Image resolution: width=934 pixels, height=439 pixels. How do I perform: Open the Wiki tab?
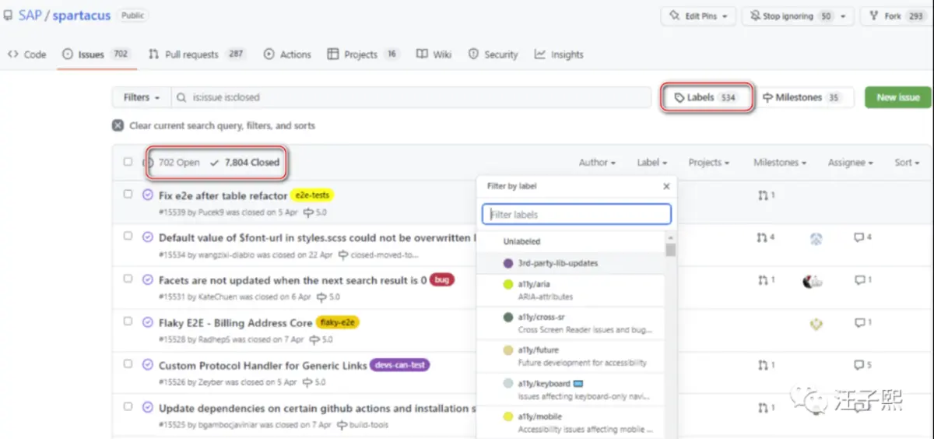click(x=434, y=54)
